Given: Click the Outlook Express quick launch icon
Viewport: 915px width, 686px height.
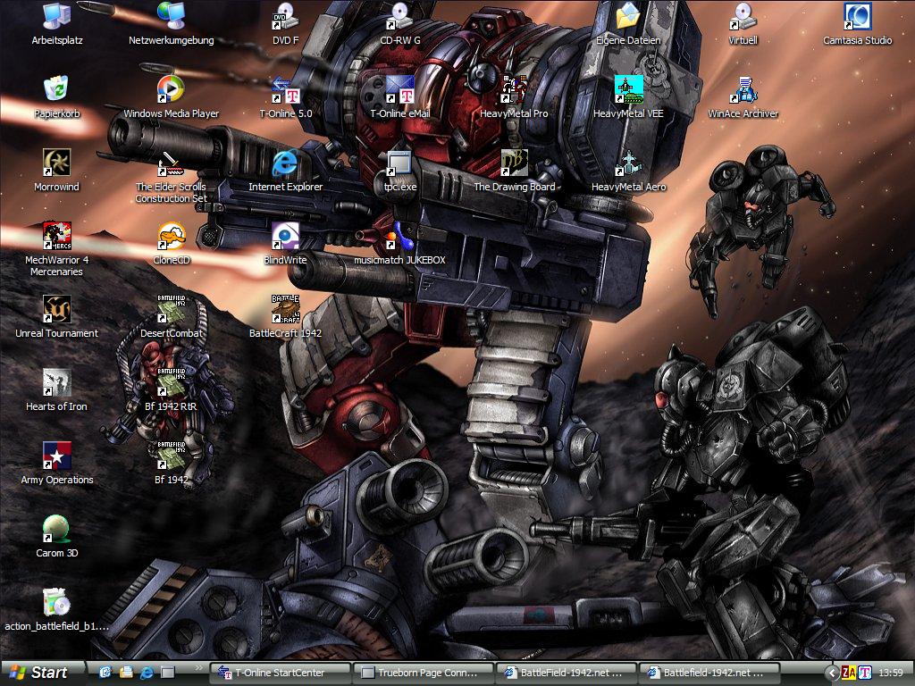Looking at the screenshot, I should click(105, 673).
